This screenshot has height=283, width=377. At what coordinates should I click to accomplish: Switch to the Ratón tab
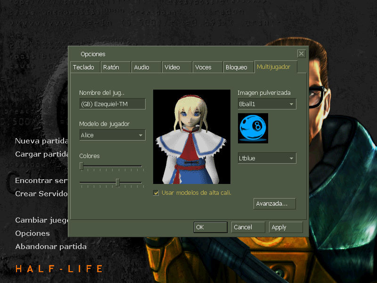coord(115,67)
